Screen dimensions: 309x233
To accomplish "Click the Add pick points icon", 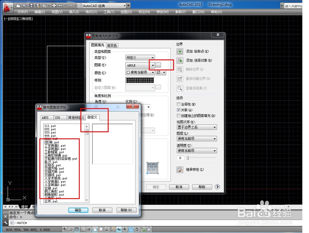I will pyautogui.click(x=180, y=52).
